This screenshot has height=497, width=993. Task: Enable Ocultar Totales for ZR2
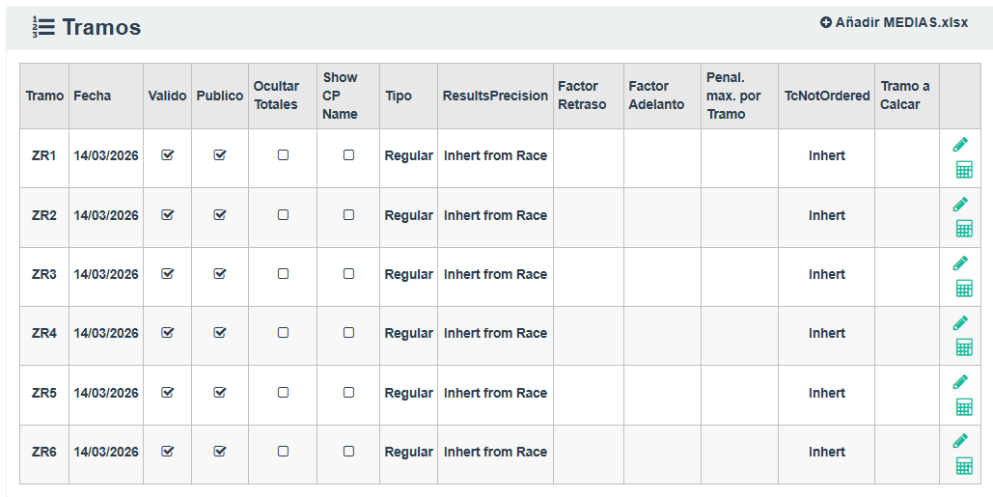pos(283,215)
